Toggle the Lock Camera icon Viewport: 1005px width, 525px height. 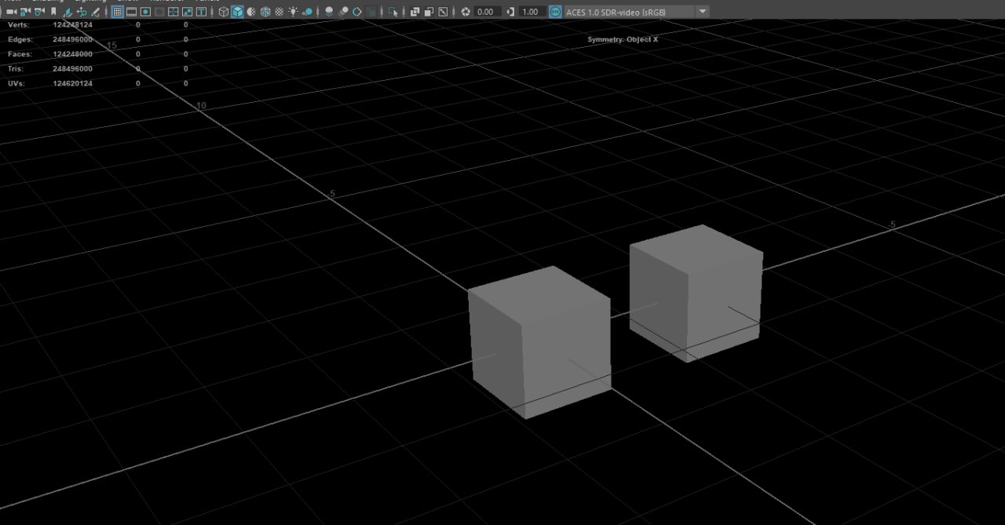[x=24, y=12]
